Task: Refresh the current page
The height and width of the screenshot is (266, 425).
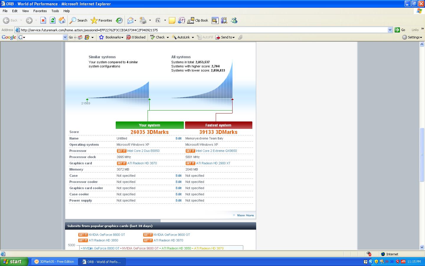Action: point(53,20)
